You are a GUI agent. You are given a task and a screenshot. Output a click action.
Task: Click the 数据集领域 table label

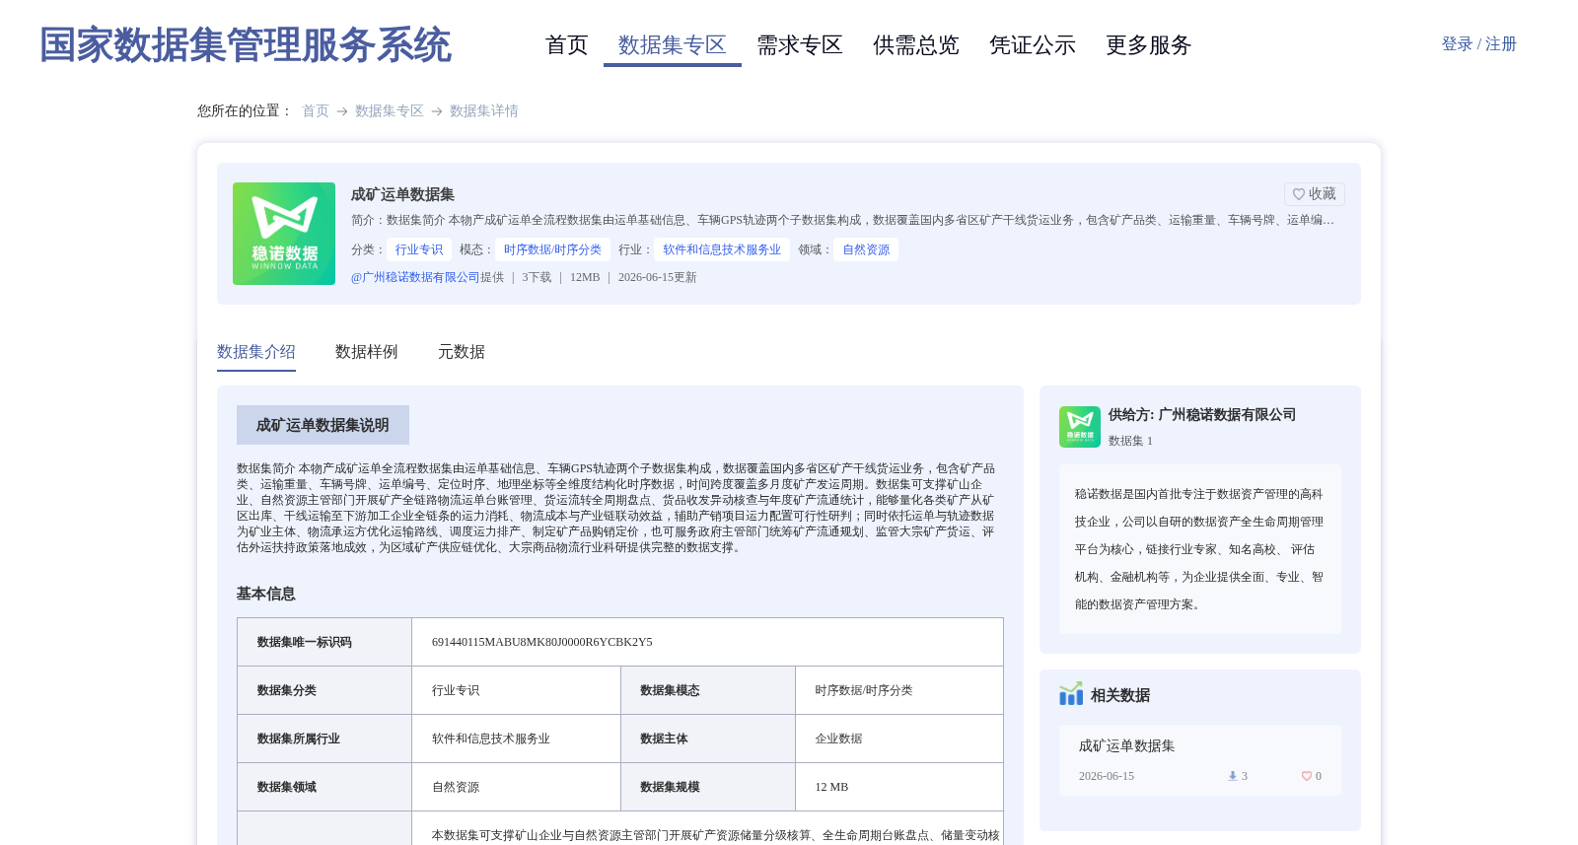point(287,787)
